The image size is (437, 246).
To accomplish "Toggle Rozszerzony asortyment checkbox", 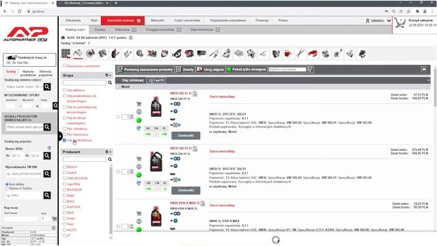I will (64, 66).
